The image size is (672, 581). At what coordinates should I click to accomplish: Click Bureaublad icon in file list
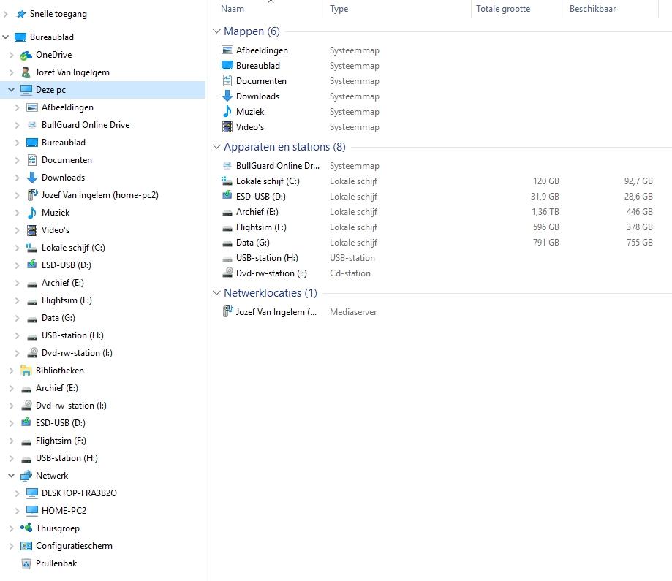click(227, 66)
